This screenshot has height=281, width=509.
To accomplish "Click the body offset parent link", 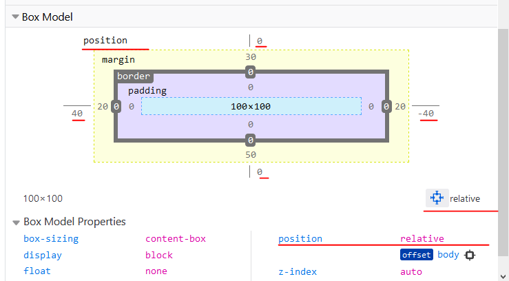I will tap(448, 255).
